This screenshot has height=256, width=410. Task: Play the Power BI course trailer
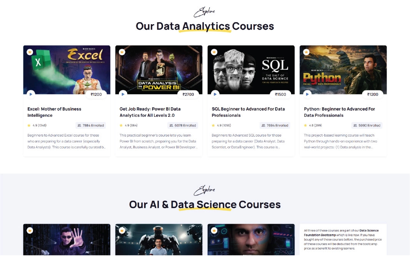[x=123, y=94]
